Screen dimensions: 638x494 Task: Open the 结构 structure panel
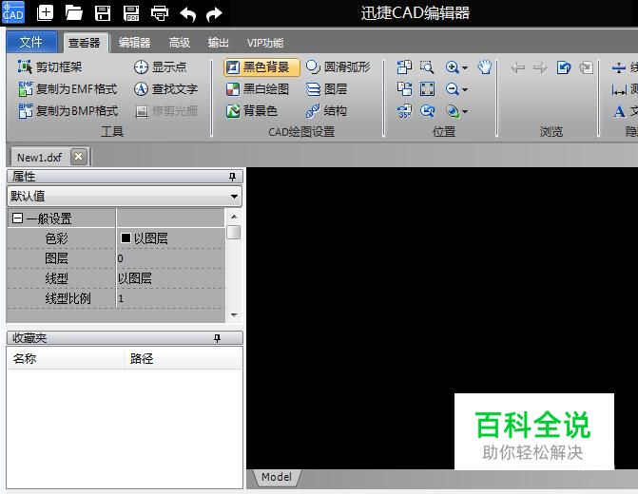(x=326, y=110)
